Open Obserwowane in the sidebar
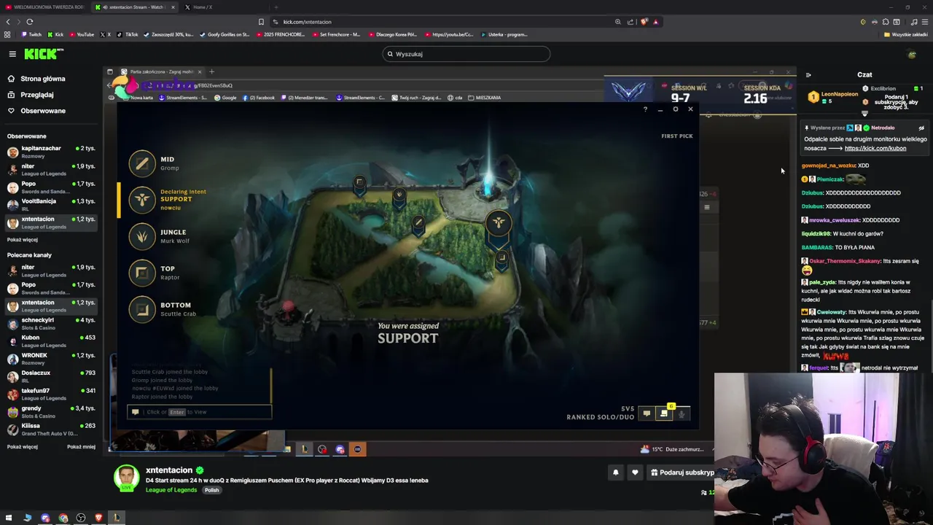This screenshot has height=525, width=933. (x=36, y=111)
